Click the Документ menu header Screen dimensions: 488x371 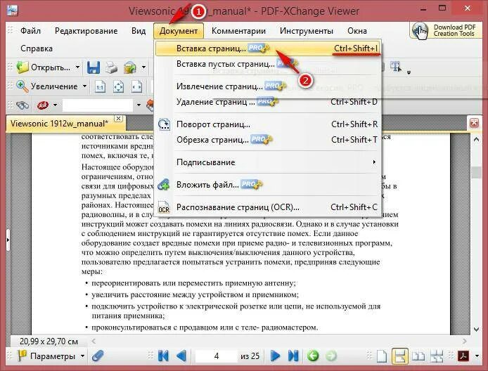coord(179,31)
